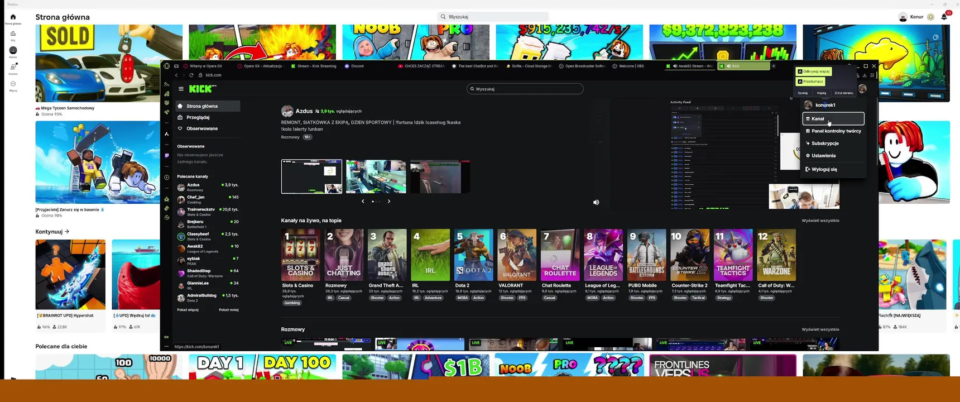Click Odkrywaj więcej popup button
This screenshot has width=960, height=402.
click(x=814, y=71)
